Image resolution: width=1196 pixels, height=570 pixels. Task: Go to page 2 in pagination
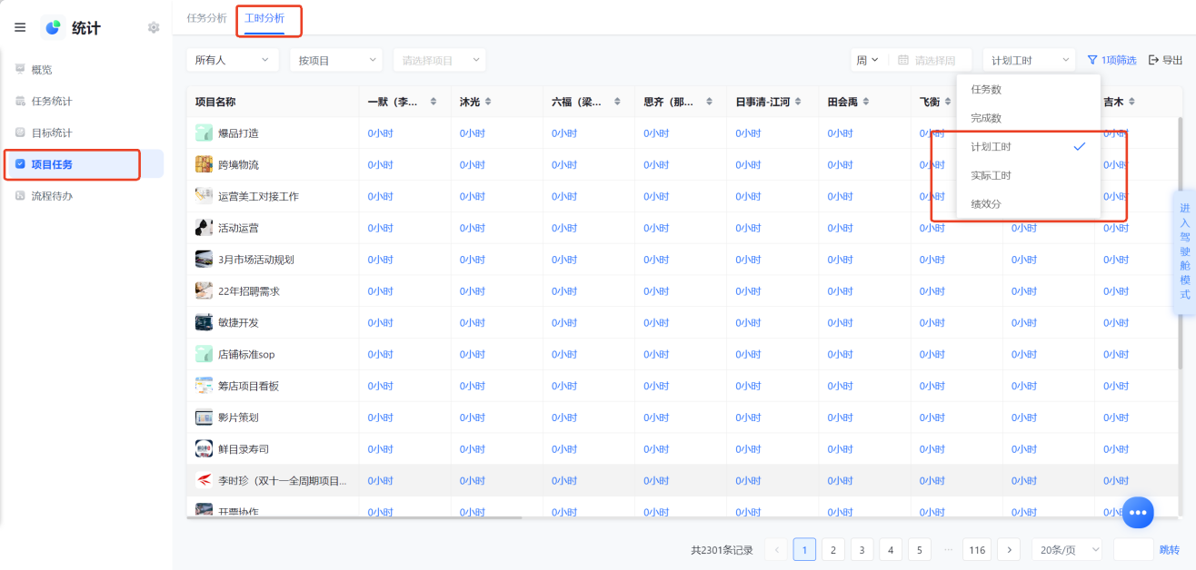click(833, 549)
